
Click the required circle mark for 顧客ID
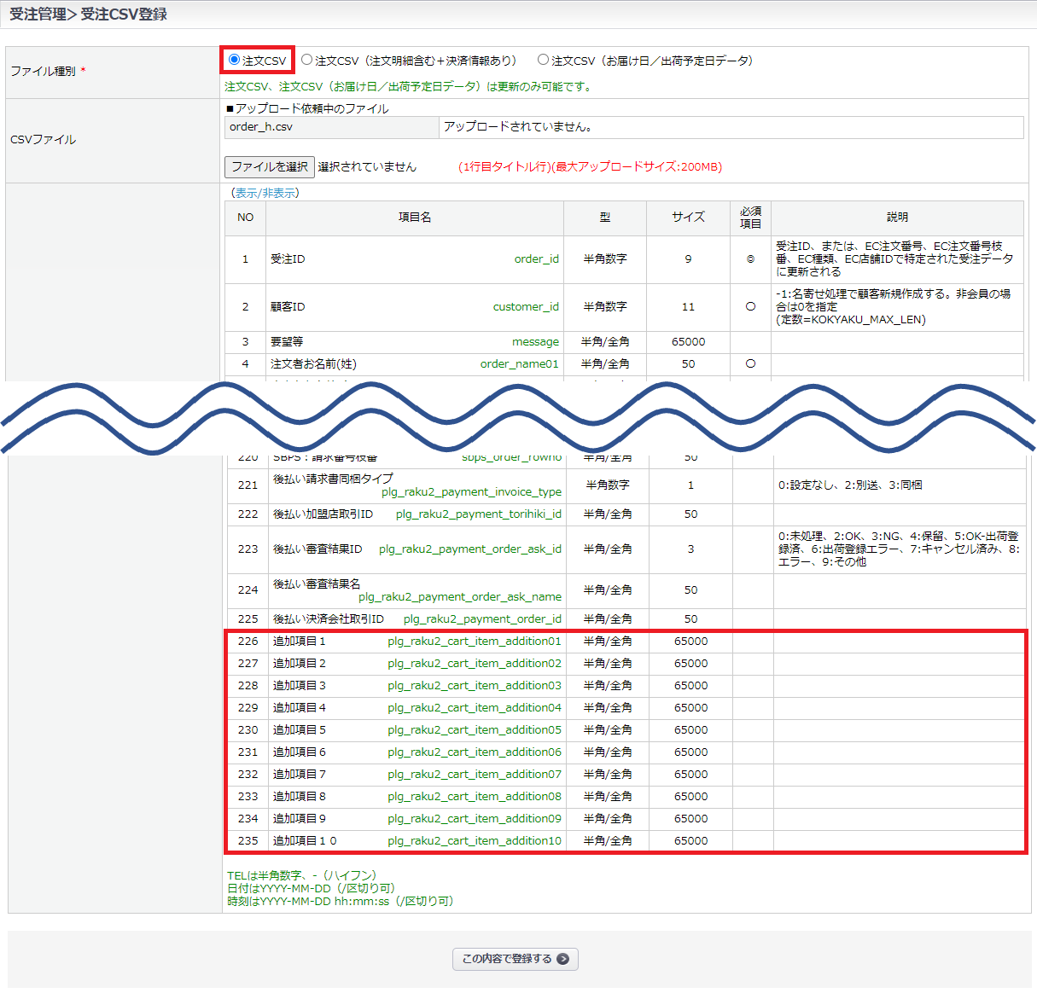coord(750,307)
